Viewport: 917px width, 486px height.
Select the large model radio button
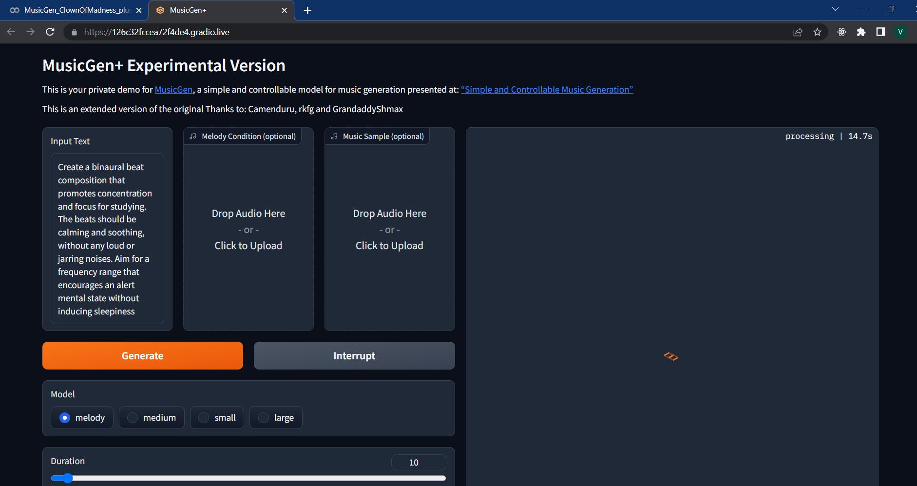(x=263, y=418)
